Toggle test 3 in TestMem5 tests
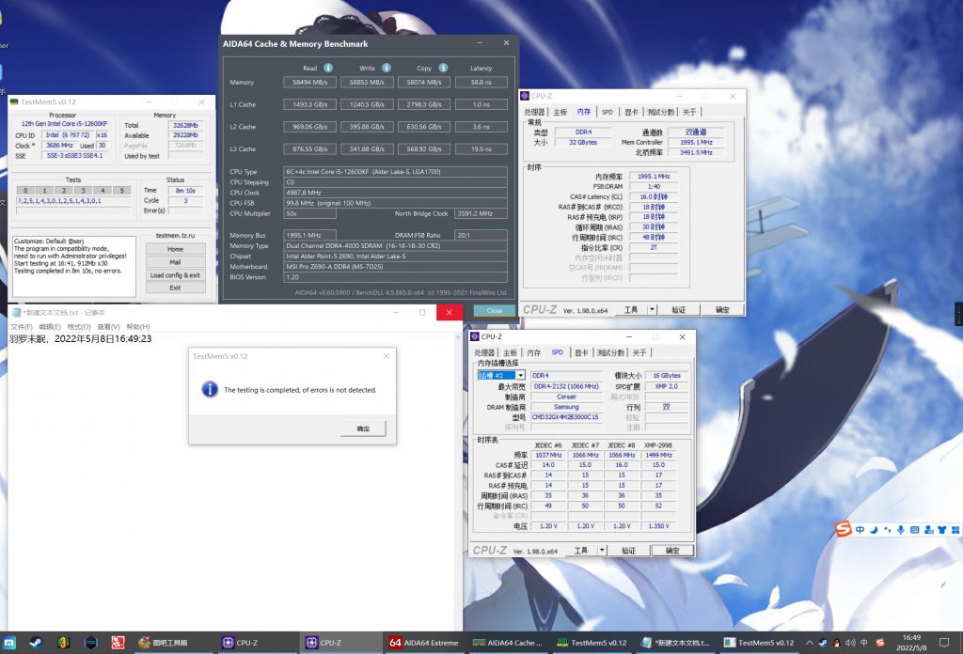 click(82, 191)
